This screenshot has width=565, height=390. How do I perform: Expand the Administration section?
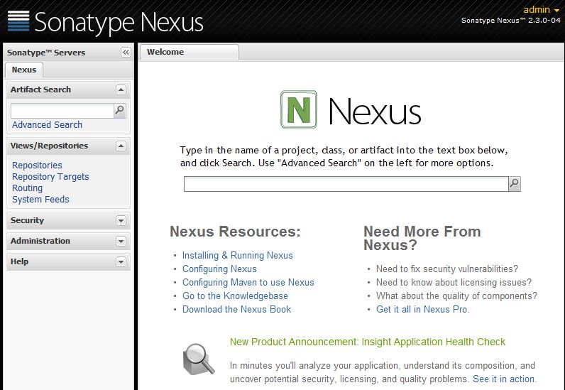121,241
